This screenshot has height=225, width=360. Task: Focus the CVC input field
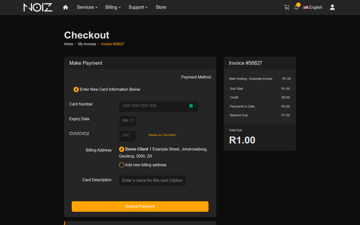click(x=127, y=136)
